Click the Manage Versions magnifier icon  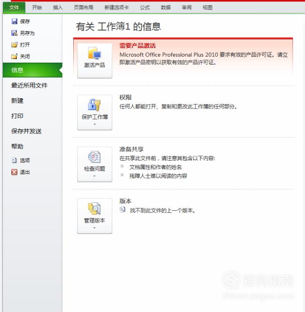(x=94, y=208)
